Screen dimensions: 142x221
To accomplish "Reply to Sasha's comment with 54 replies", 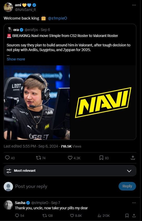I will click(17, 216).
